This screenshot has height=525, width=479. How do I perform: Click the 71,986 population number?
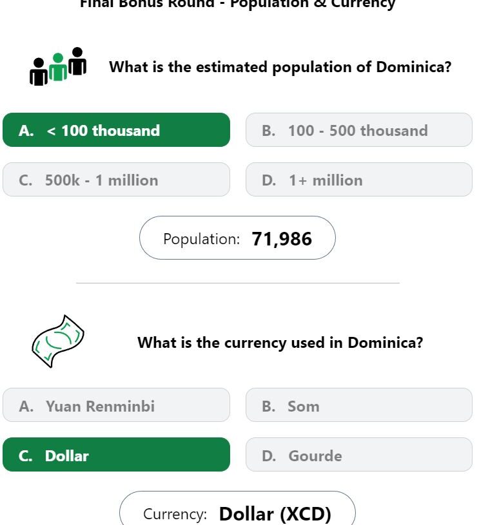282,239
